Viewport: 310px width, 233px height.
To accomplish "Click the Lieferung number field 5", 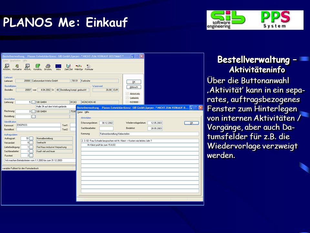I will coord(23,102).
